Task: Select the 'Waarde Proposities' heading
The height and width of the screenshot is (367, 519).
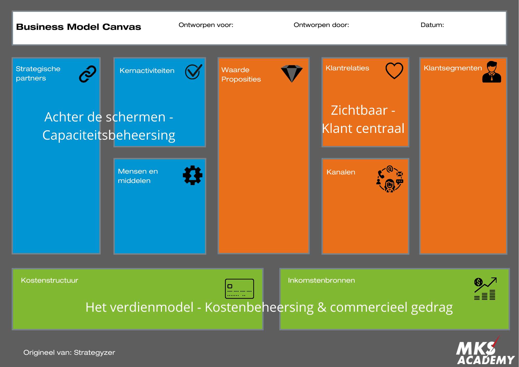Action: 241,74
